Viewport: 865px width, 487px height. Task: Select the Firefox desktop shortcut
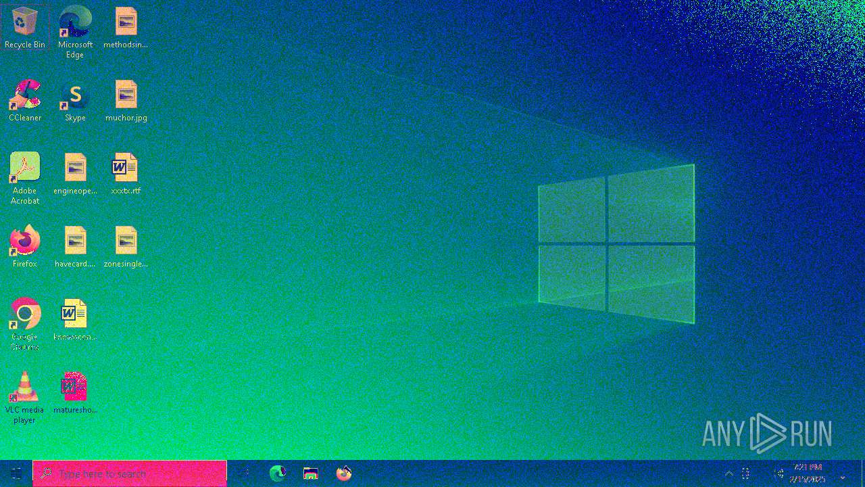(x=25, y=247)
